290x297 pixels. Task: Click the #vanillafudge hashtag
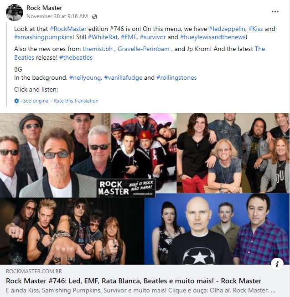(123, 77)
